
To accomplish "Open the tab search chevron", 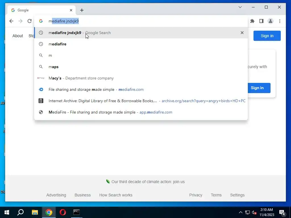I will coord(240,7).
